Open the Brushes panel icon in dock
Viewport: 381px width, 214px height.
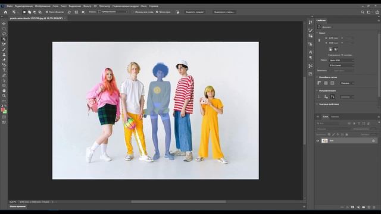point(311,30)
